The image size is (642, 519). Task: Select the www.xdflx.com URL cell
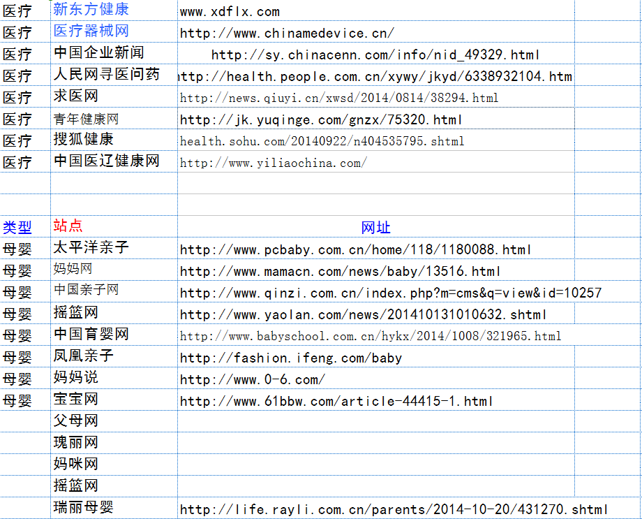point(376,10)
